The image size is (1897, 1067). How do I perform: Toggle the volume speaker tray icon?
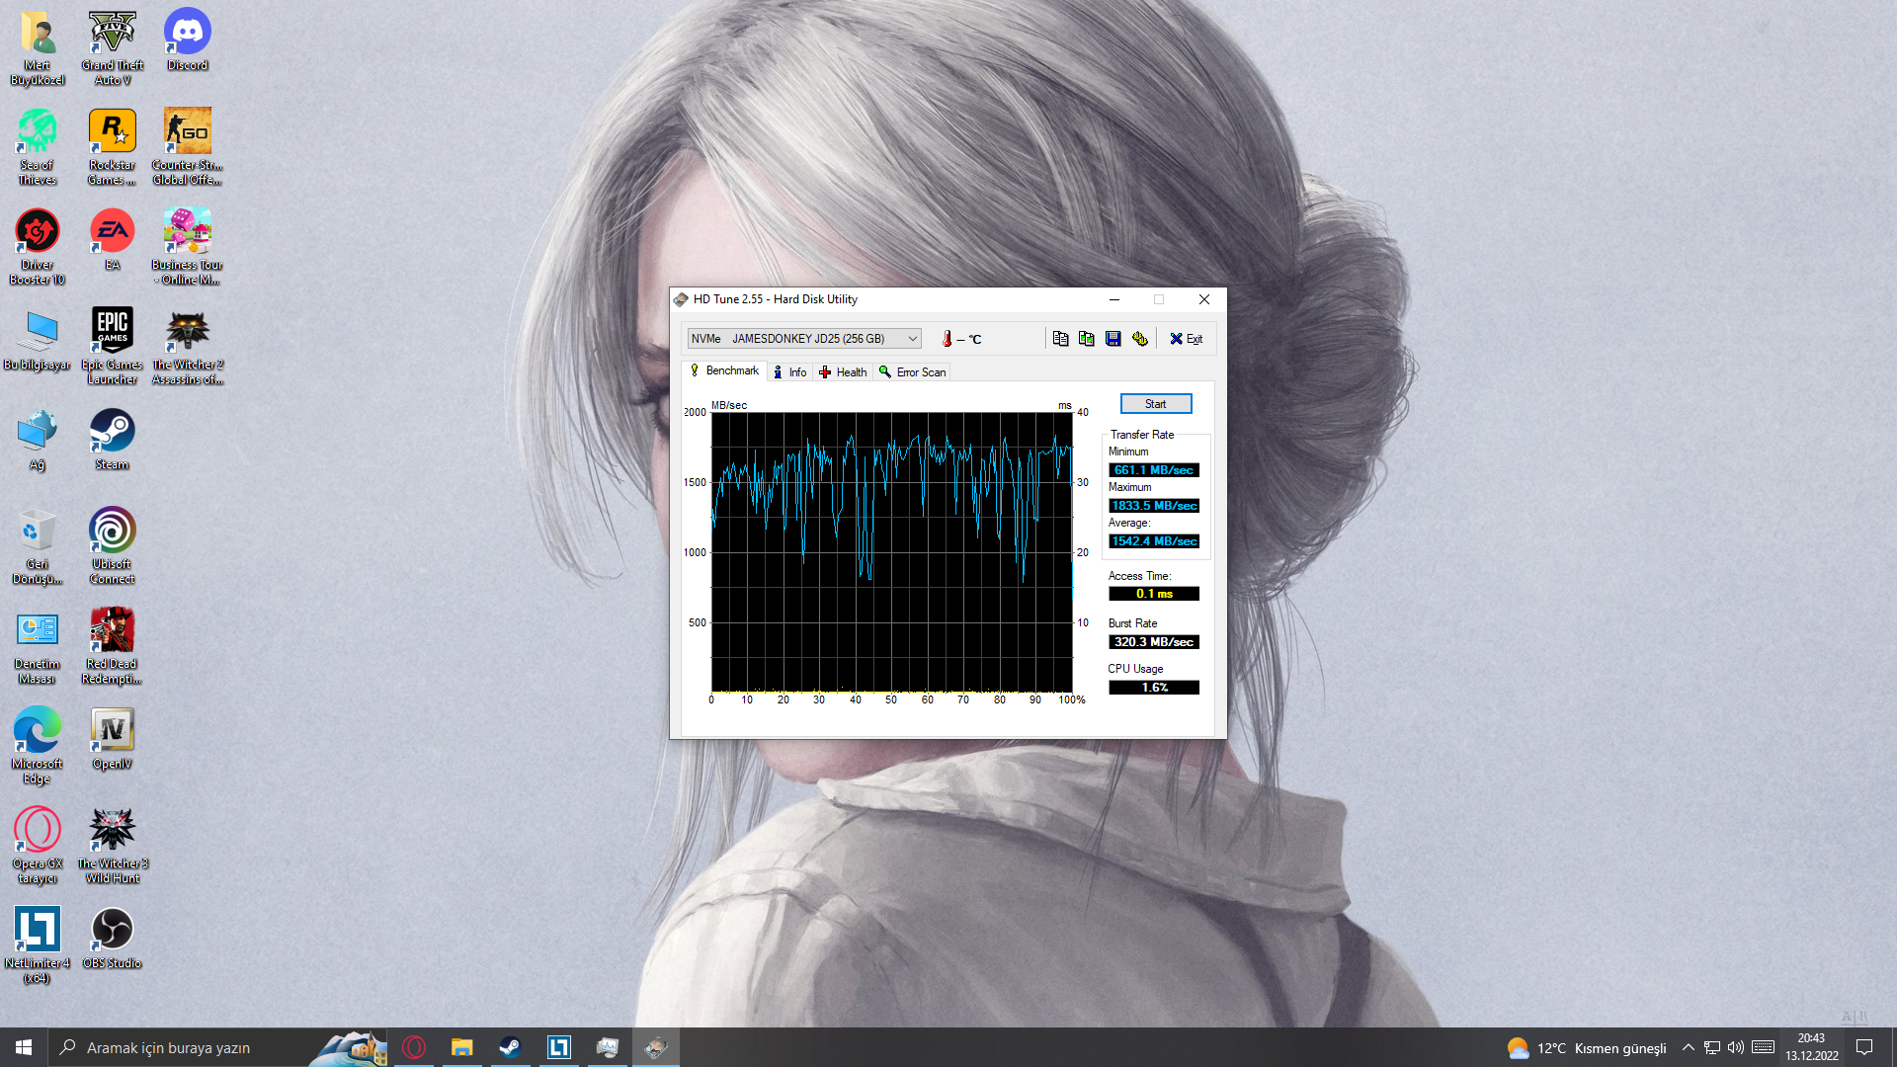tap(1736, 1047)
